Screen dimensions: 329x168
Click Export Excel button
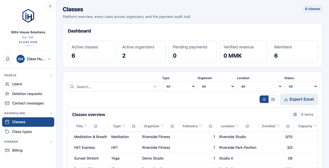(x=299, y=99)
